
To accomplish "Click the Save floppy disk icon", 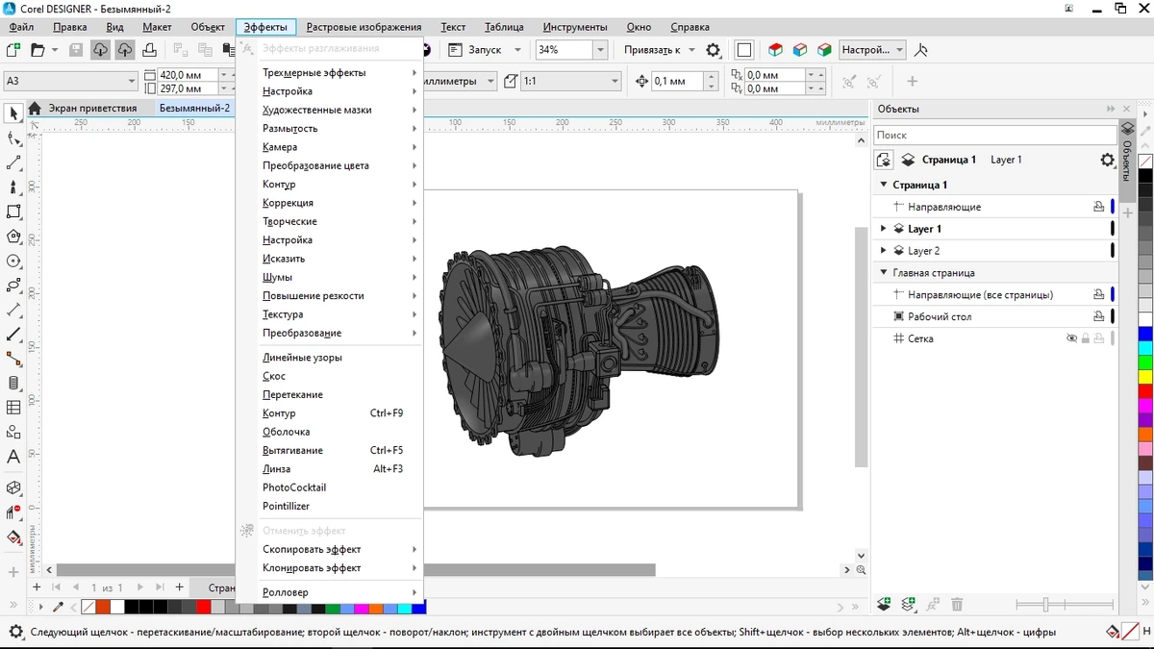I will coord(76,49).
